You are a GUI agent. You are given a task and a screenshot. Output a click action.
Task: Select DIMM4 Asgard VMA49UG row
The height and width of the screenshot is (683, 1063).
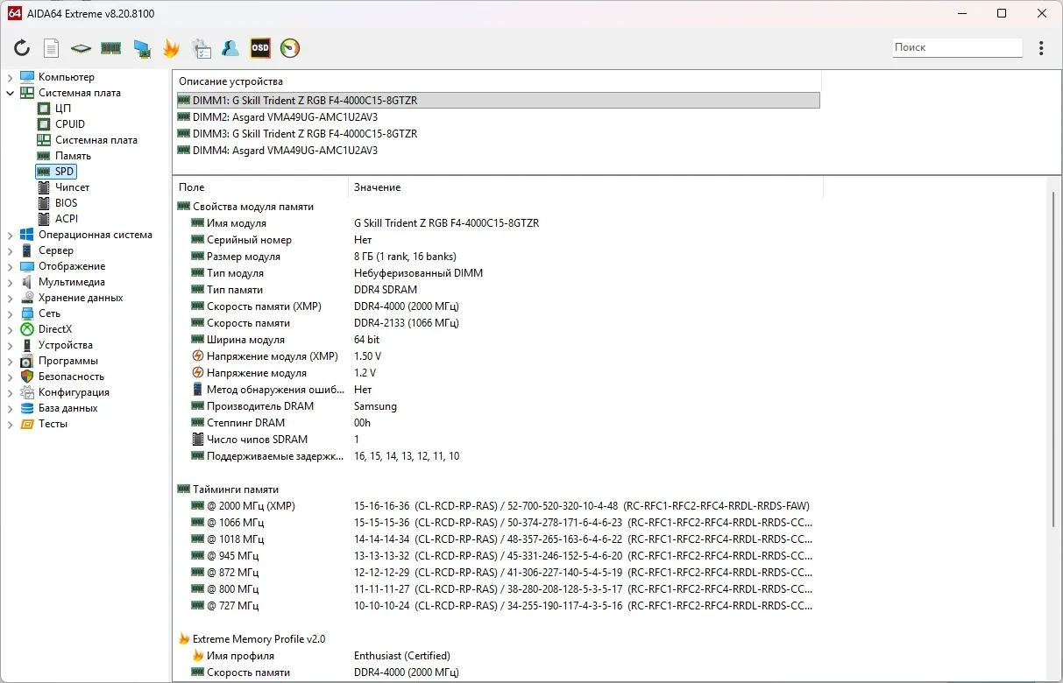coord(498,151)
